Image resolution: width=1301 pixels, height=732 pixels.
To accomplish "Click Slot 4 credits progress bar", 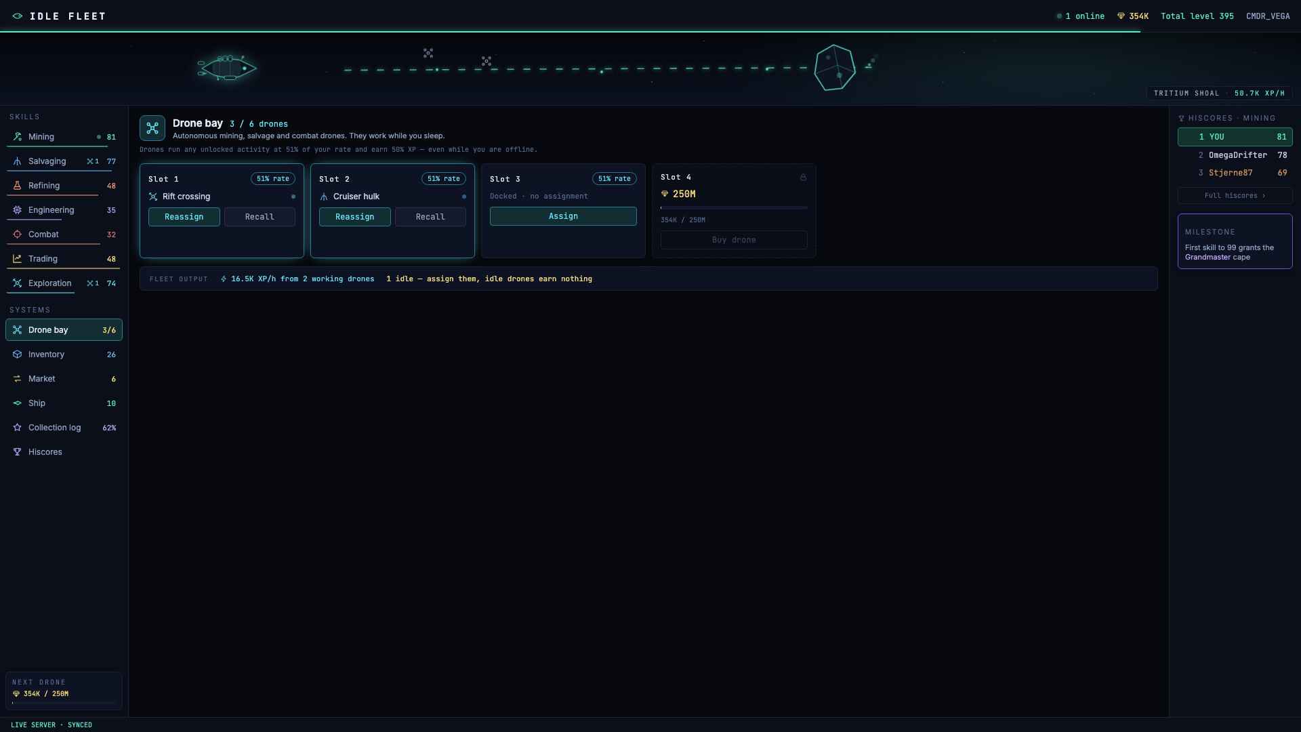I will [x=734, y=208].
